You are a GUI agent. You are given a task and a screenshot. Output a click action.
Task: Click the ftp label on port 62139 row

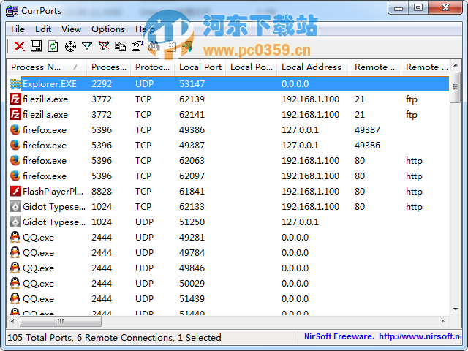[x=411, y=99]
